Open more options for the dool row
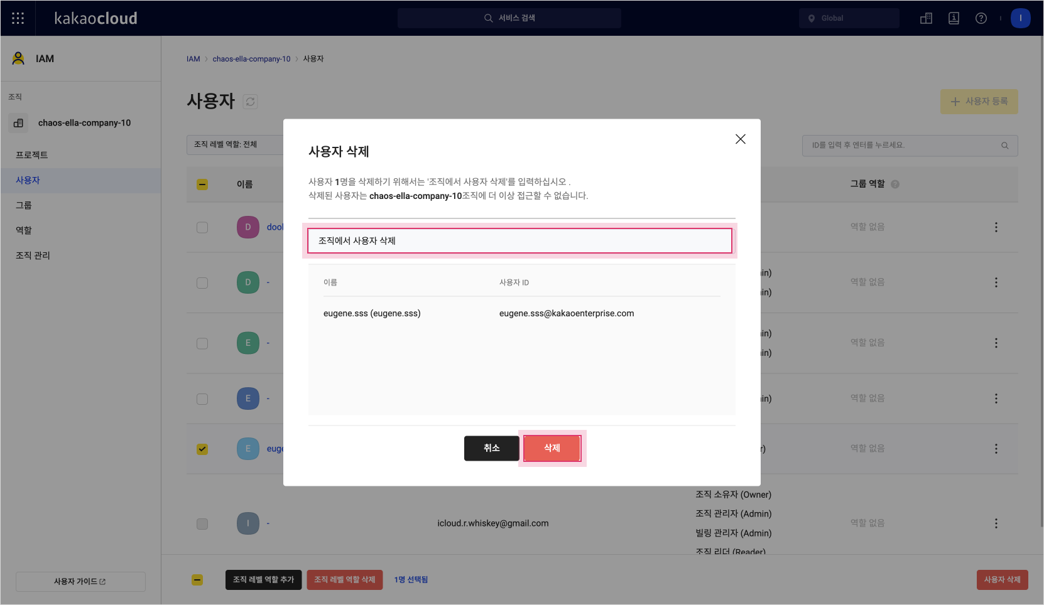This screenshot has height=605, width=1044. [996, 227]
